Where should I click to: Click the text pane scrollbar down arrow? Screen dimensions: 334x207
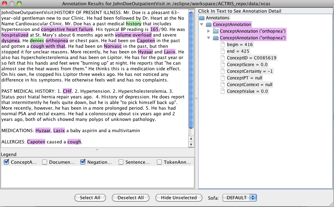tap(191, 144)
